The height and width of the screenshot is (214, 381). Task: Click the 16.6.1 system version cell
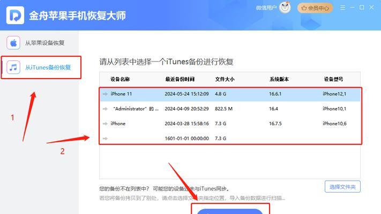tap(275, 94)
